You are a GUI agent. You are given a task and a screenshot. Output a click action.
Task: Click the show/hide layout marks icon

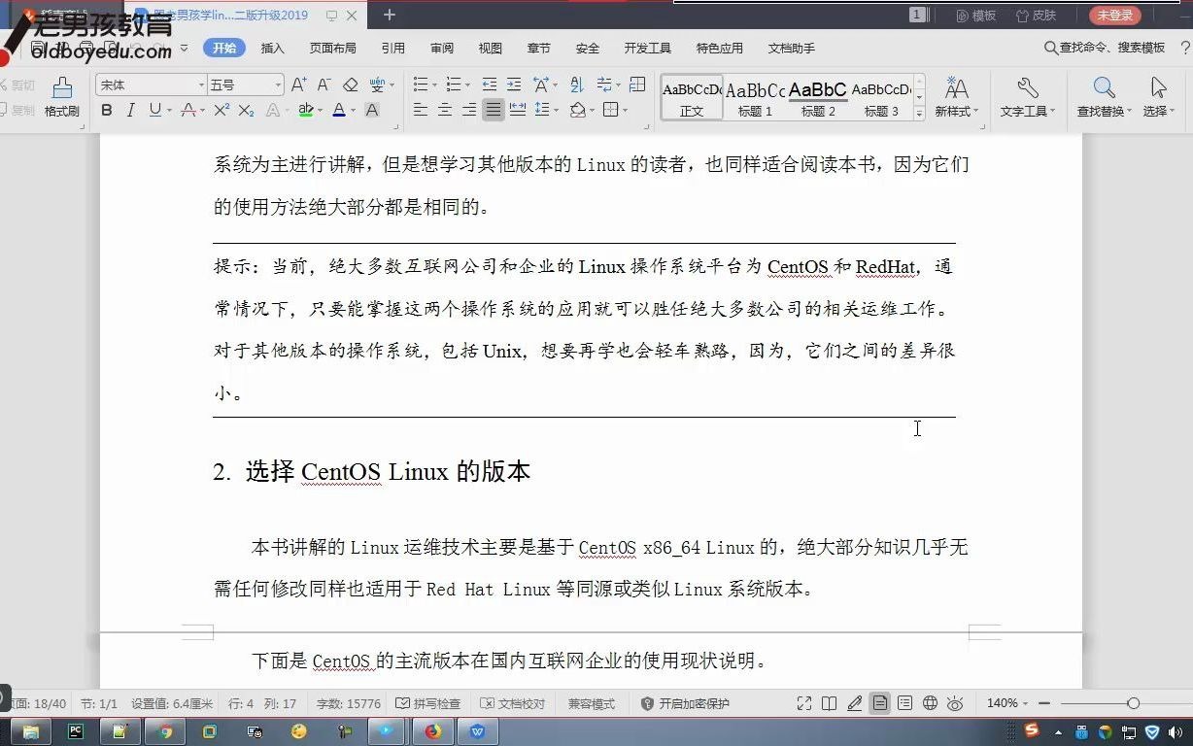click(604, 85)
